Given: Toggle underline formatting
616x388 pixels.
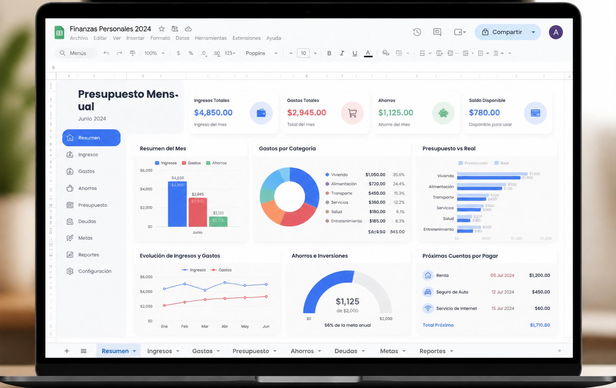Looking at the screenshot, I should (355, 53).
